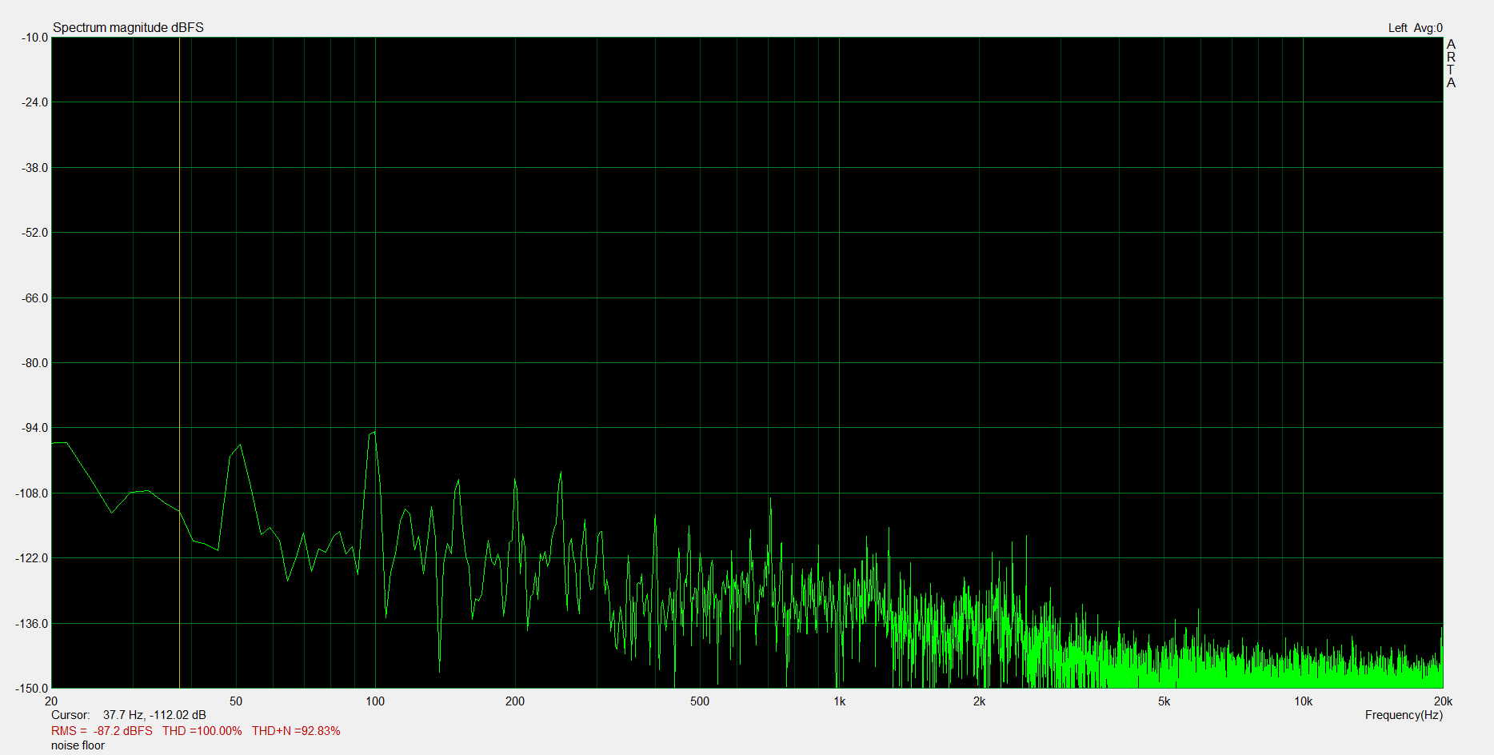The image size is (1494, 755).
Task: Click the vertical 'ARTA' label
Action: coord(1451,64)
